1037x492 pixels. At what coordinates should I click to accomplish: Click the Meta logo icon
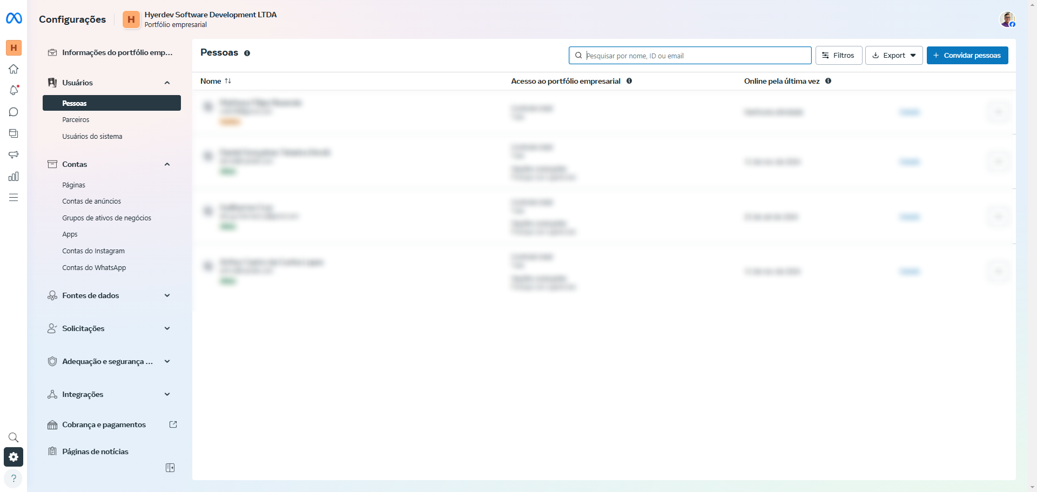pyautogui.click(x=14, y=18)
